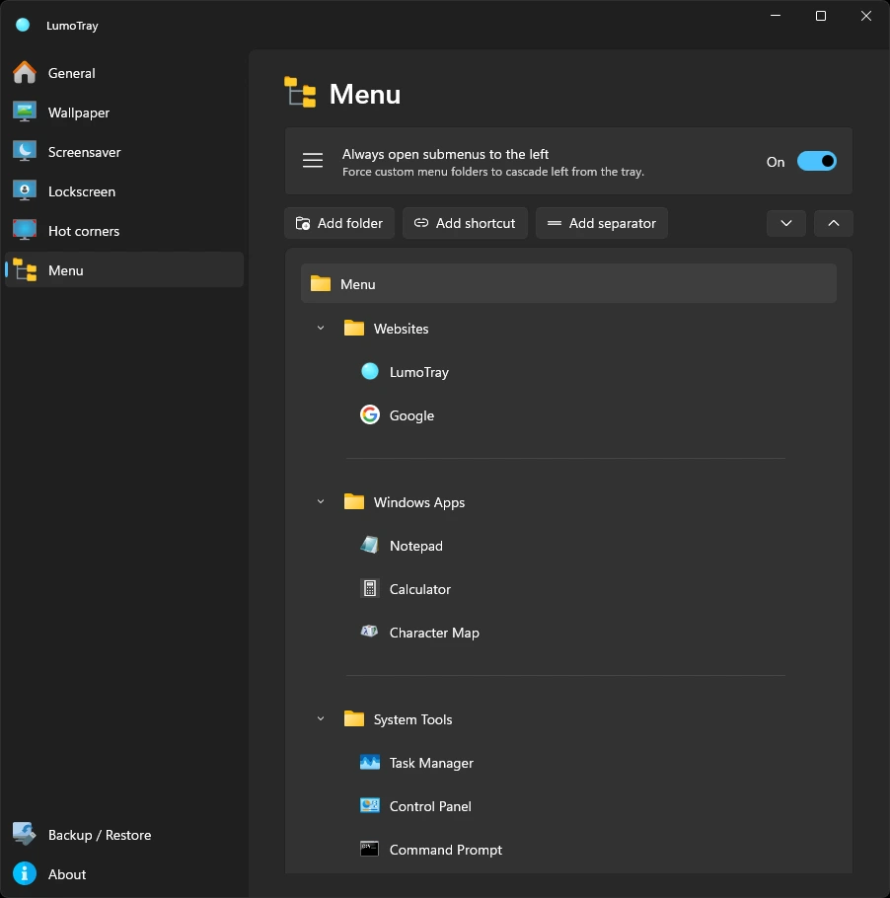Click the Windows Apps folder icon
This screenshot has height=898, width=890.
354,501
